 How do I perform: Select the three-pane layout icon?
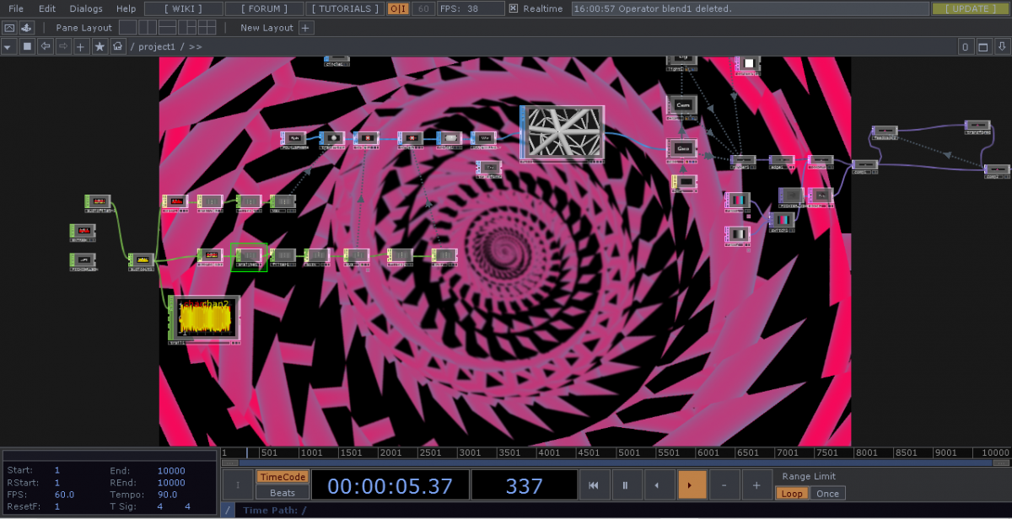tap(186, 28)
